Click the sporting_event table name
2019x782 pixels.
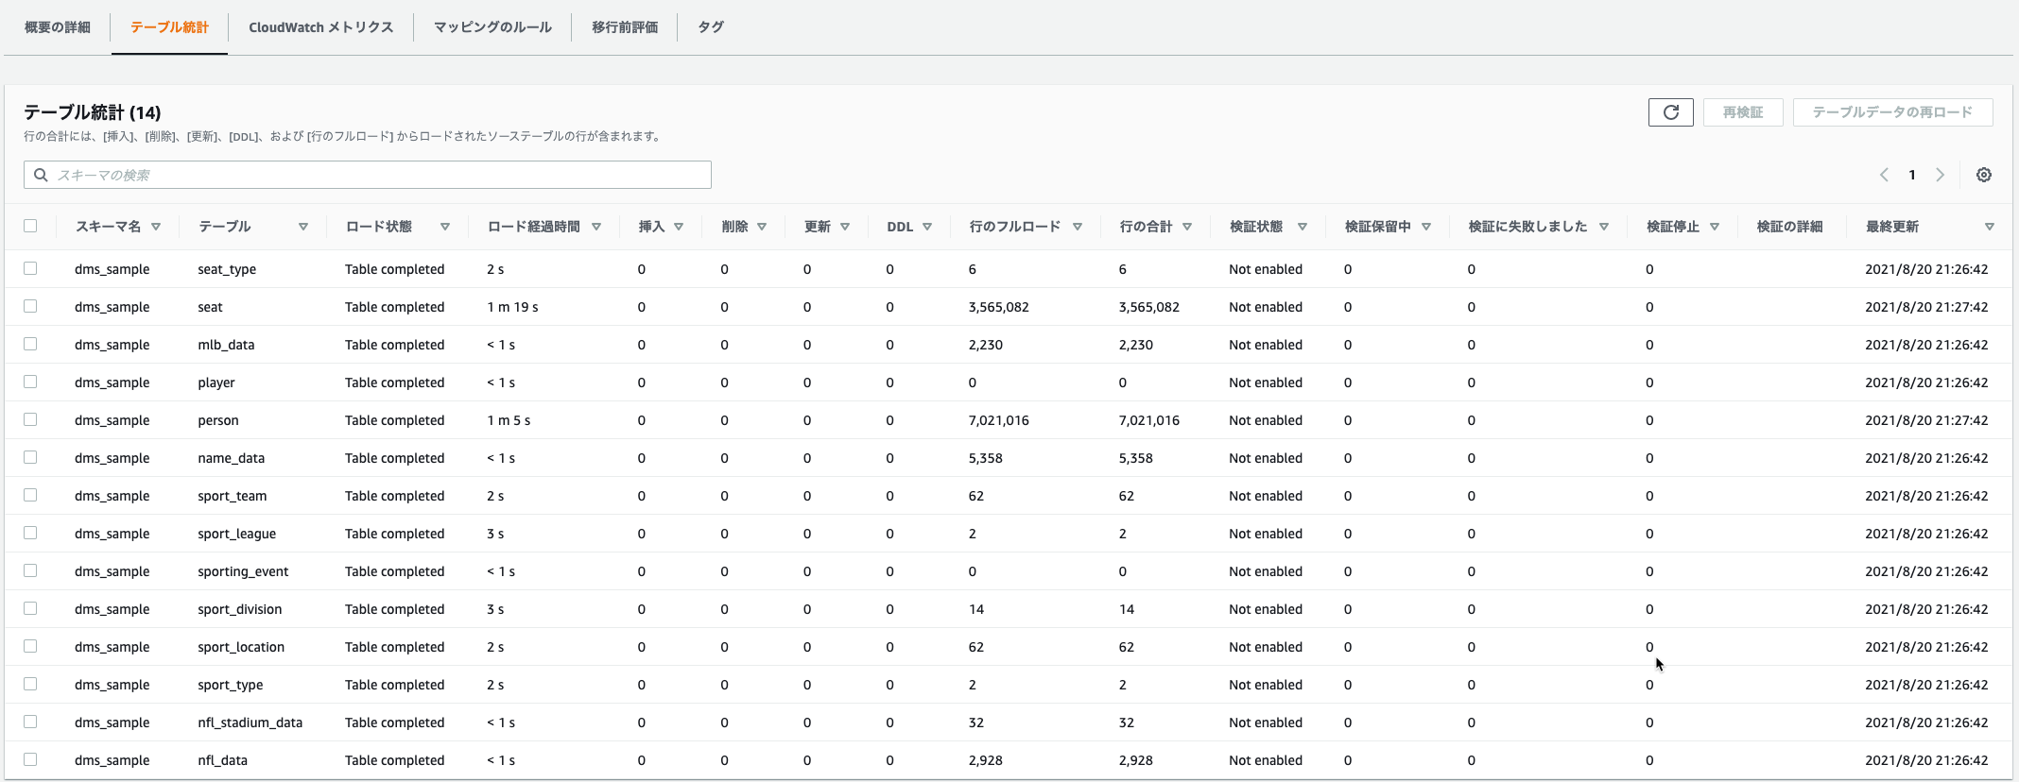tap(243, 571)
